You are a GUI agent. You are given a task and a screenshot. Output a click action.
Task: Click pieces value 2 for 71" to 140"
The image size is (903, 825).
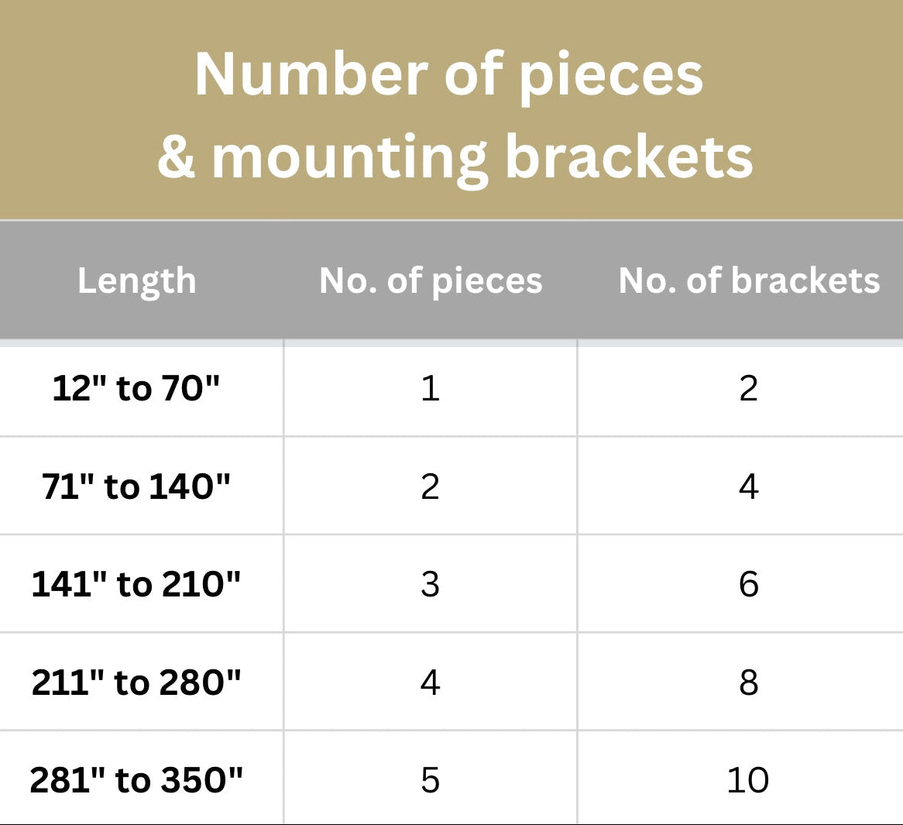431,486
